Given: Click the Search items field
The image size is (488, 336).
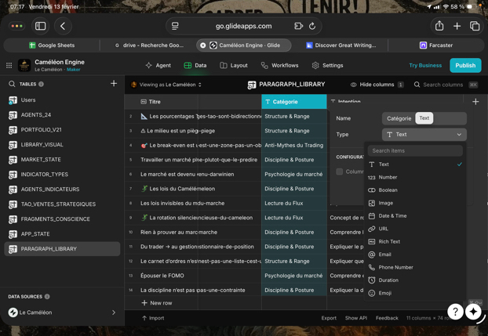Looking at the screenshot, I should pyautogui.click(x=415, y=150).
